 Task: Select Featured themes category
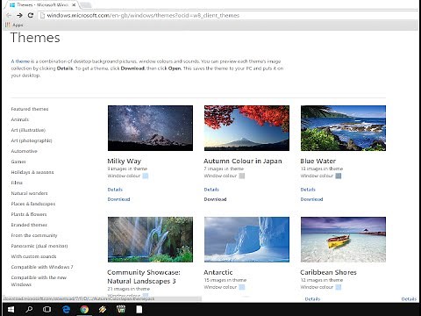tap(30, 109)
